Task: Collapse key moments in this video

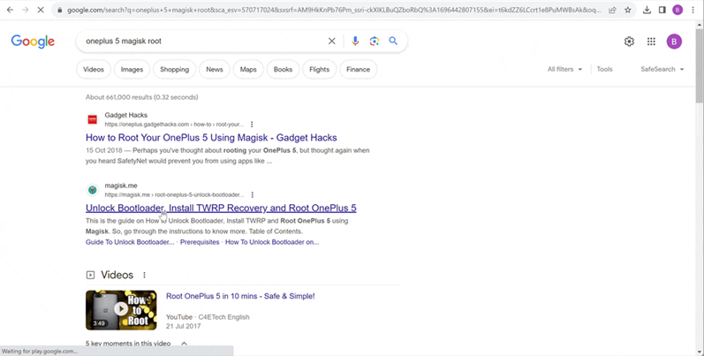Action: point(184,344)
